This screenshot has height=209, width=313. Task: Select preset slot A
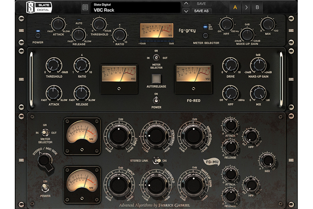click(x=235, y=7)
